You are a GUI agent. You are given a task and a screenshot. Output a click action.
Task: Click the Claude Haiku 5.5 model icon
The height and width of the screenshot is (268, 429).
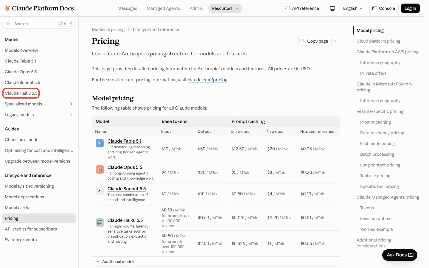[100, 222]
